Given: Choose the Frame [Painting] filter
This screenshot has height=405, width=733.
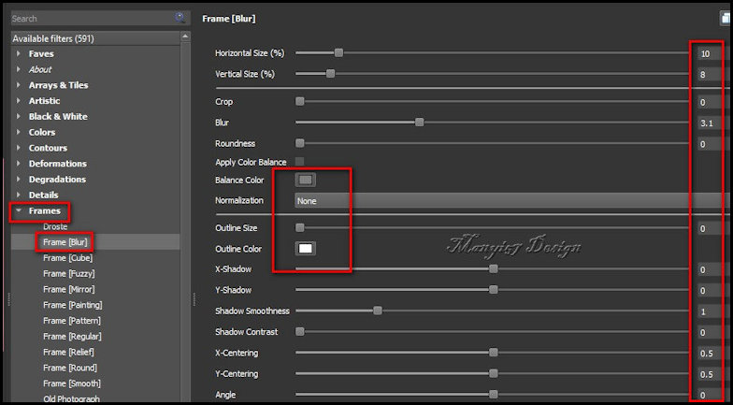Looking at the screenshot, I should 72,305.
